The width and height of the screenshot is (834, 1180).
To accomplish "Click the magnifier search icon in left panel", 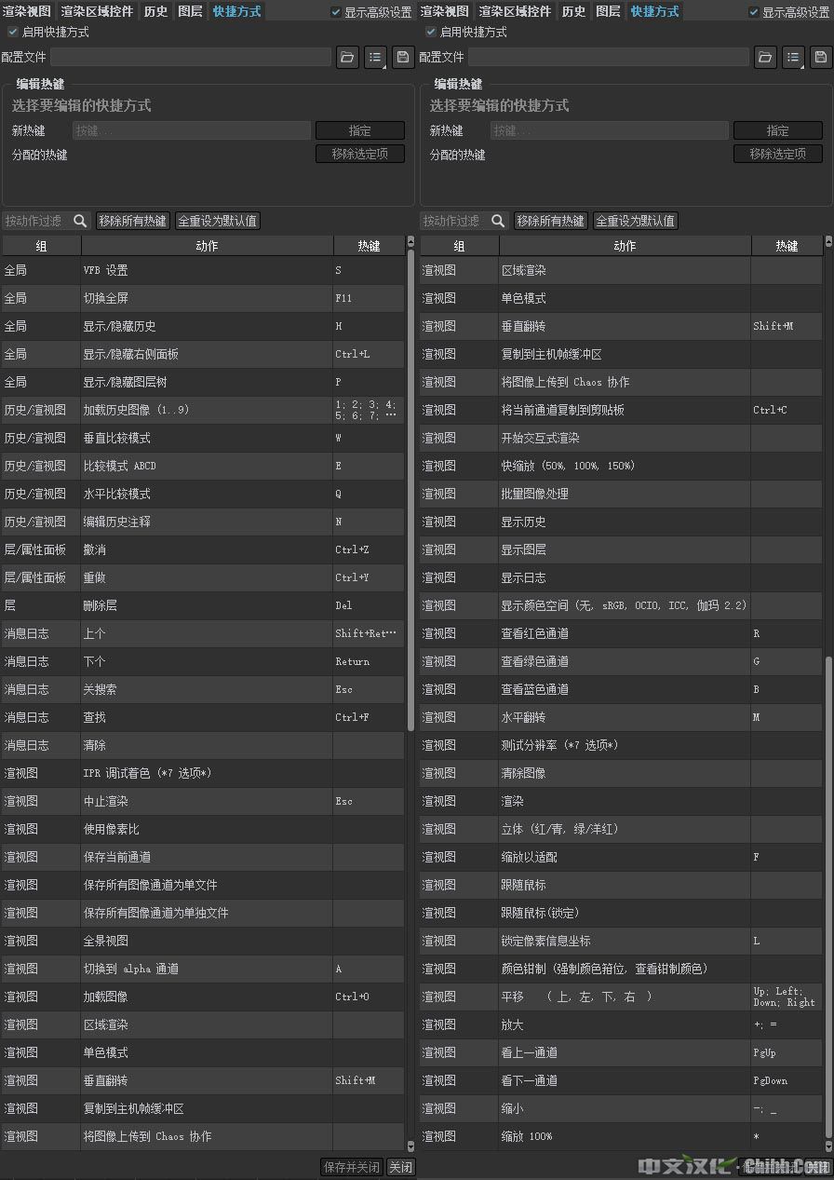I will 80,221.
